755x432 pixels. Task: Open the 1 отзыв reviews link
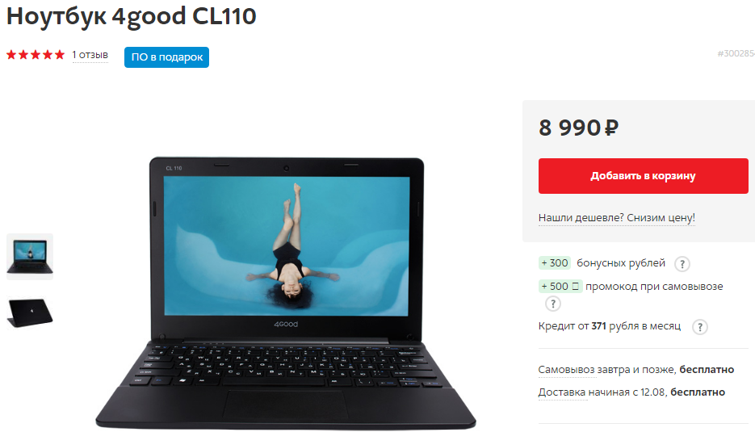(90, 55)
